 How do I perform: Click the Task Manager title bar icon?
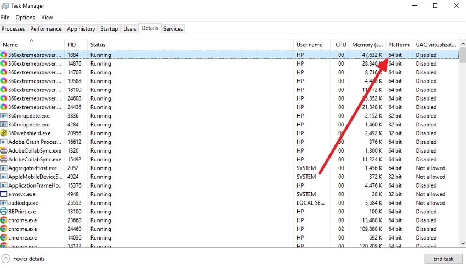pos(5,5)
